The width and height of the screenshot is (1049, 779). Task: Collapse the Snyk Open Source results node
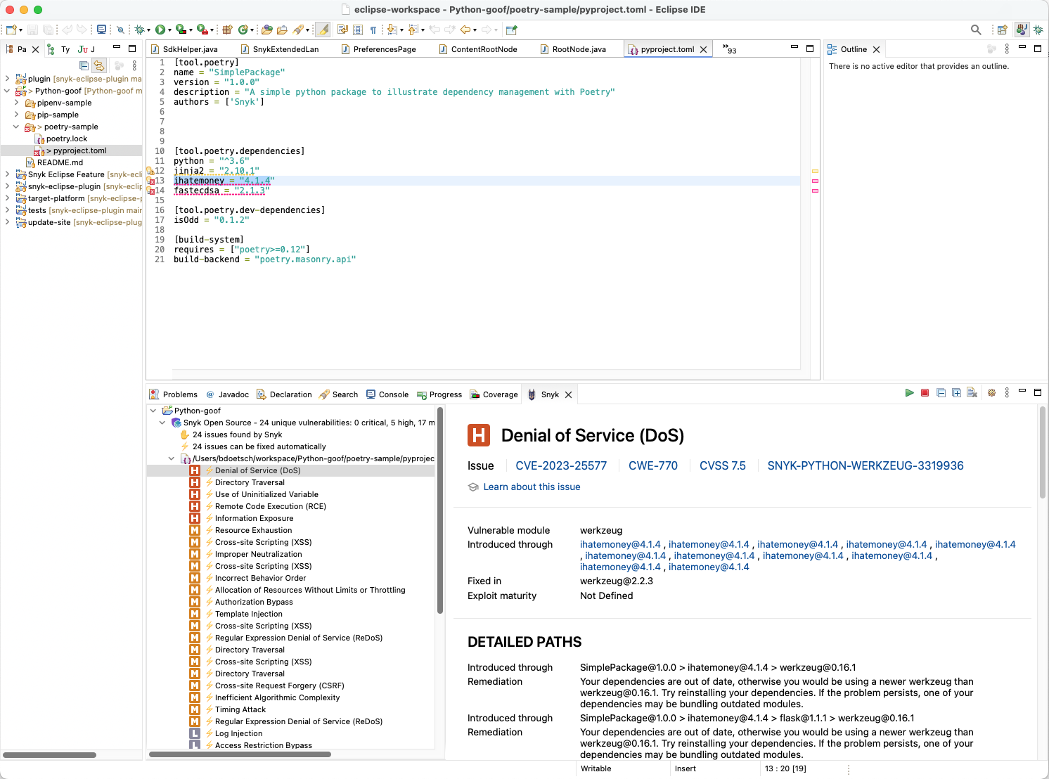click(x=162, y=423)
